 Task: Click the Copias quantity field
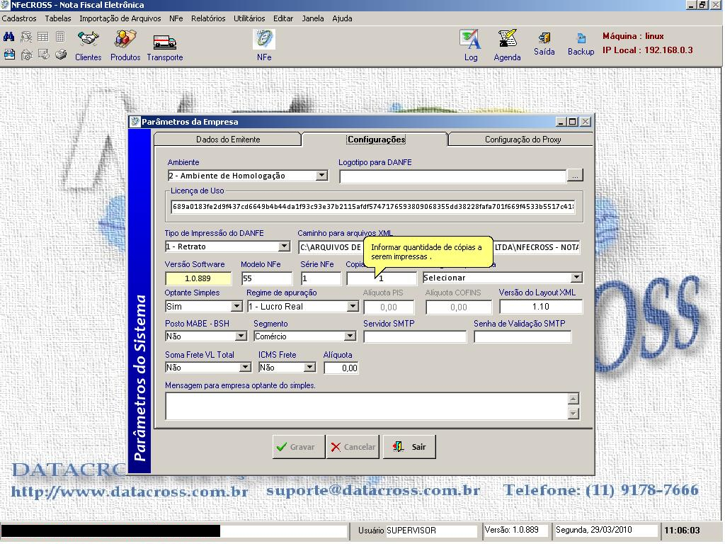[382, 278]
